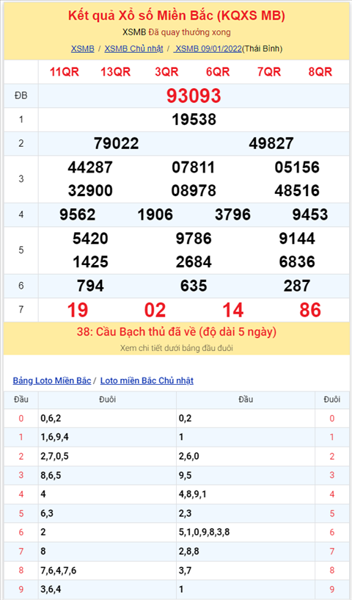The image size is (352, 600).
Task: Click loto tail values 0,6,2
Action: pyautogui.click(x=51, y=419)
